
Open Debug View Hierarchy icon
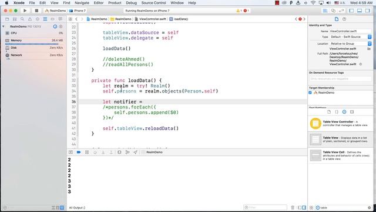tap(119, 152)
